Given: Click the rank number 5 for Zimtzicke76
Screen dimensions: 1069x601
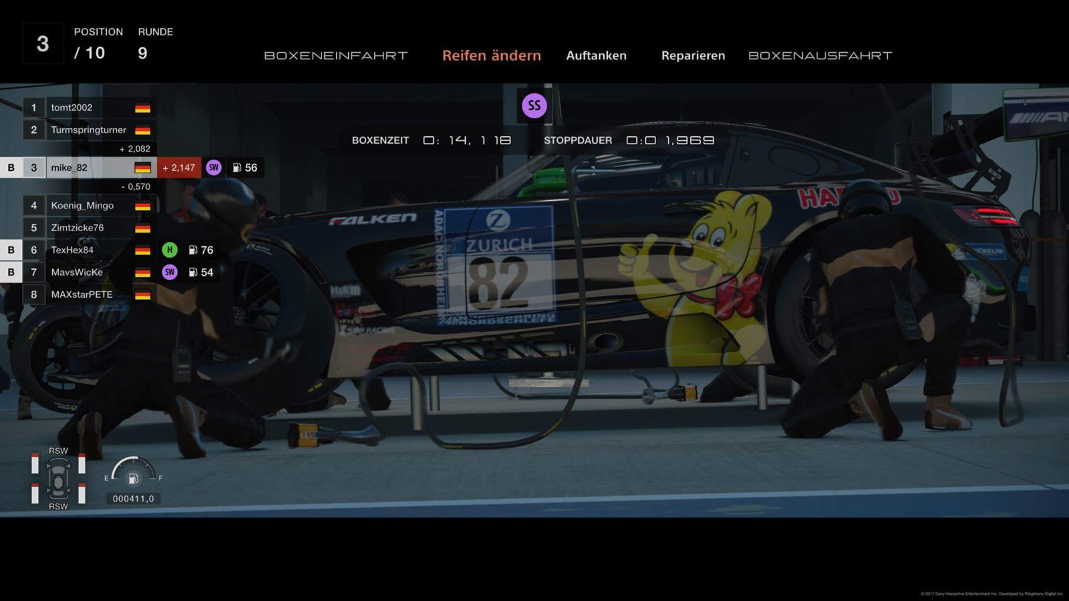Looking at the screenshot, I should [34, 228].
